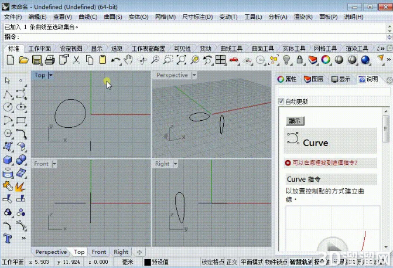This screenshot has height=268, width=393.
Task: Open the Right viewport title dropdown arrow
Action: tap(176, 164)
